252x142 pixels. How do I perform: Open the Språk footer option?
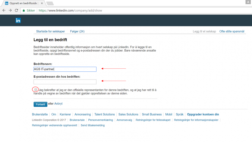click(179, 114)
